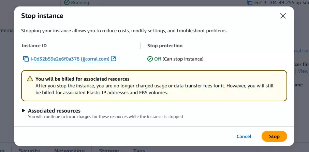This screenshot has width=309, height=152.
Task: Click the green check icon beside Off
Action: pos(150,59)
